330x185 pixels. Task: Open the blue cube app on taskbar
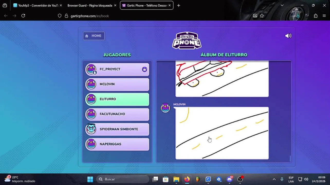click(219, 179)
